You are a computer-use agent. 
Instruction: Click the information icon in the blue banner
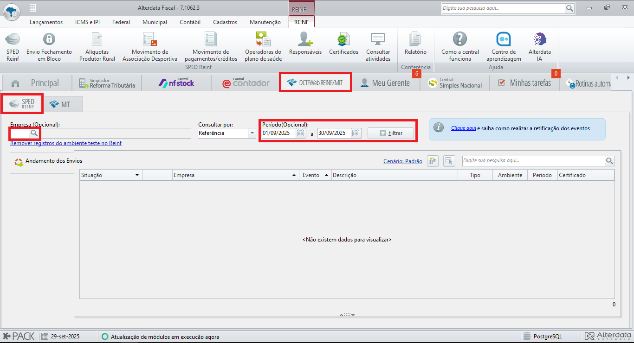pos(439,128)
